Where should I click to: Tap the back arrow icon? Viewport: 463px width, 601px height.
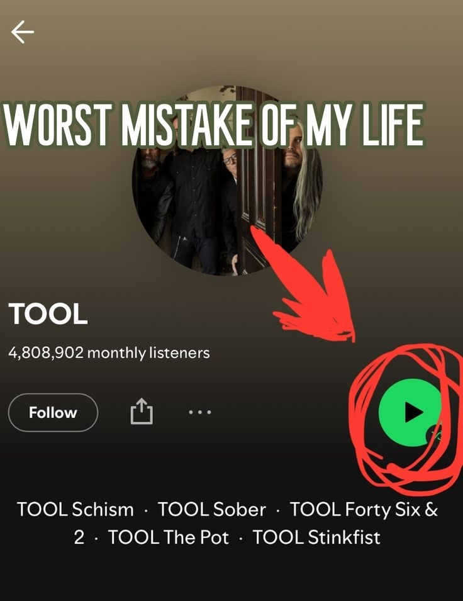23,31
